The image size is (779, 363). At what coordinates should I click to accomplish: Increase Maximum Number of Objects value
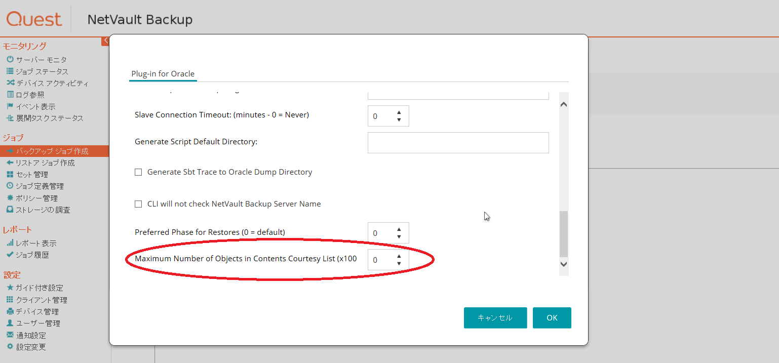[399, 256]
